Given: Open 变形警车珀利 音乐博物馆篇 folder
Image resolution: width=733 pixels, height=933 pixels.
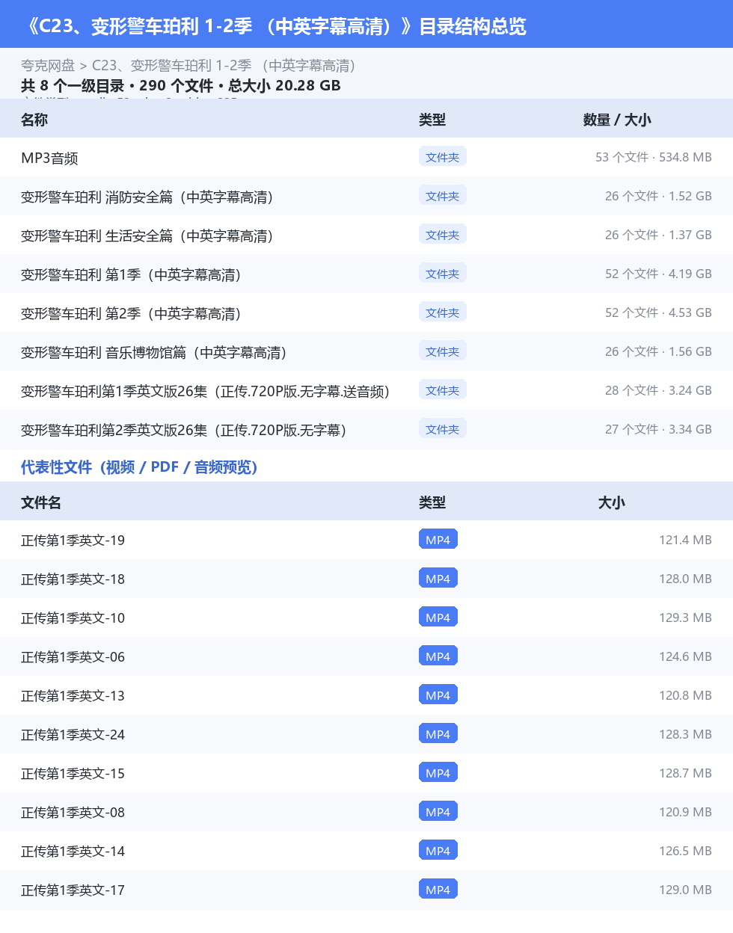Looking at the screenshot, I should pyautogui.click(x=366, y=351).
